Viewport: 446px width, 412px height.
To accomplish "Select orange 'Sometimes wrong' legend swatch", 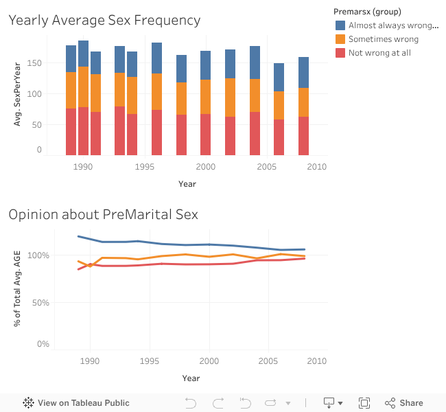I will click(x=340, y=39).
